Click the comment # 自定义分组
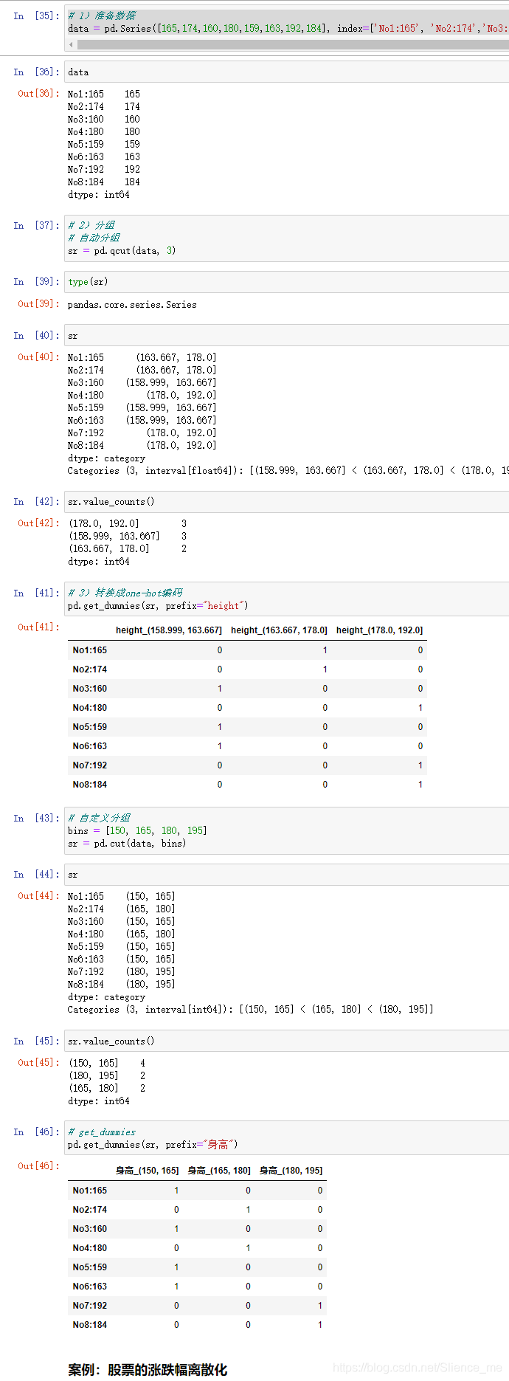The image size is (509, 1381). tap(100, 818)
